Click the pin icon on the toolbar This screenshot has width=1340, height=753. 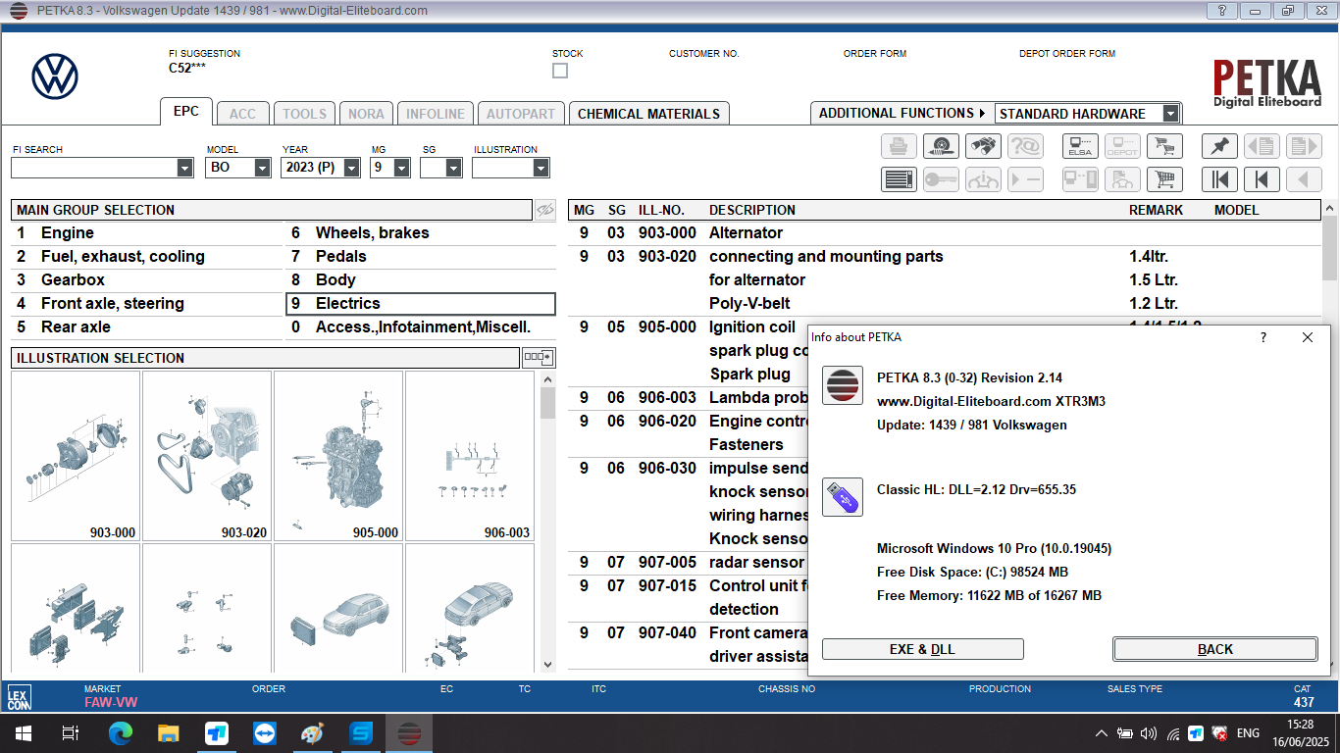point(1217,145)
